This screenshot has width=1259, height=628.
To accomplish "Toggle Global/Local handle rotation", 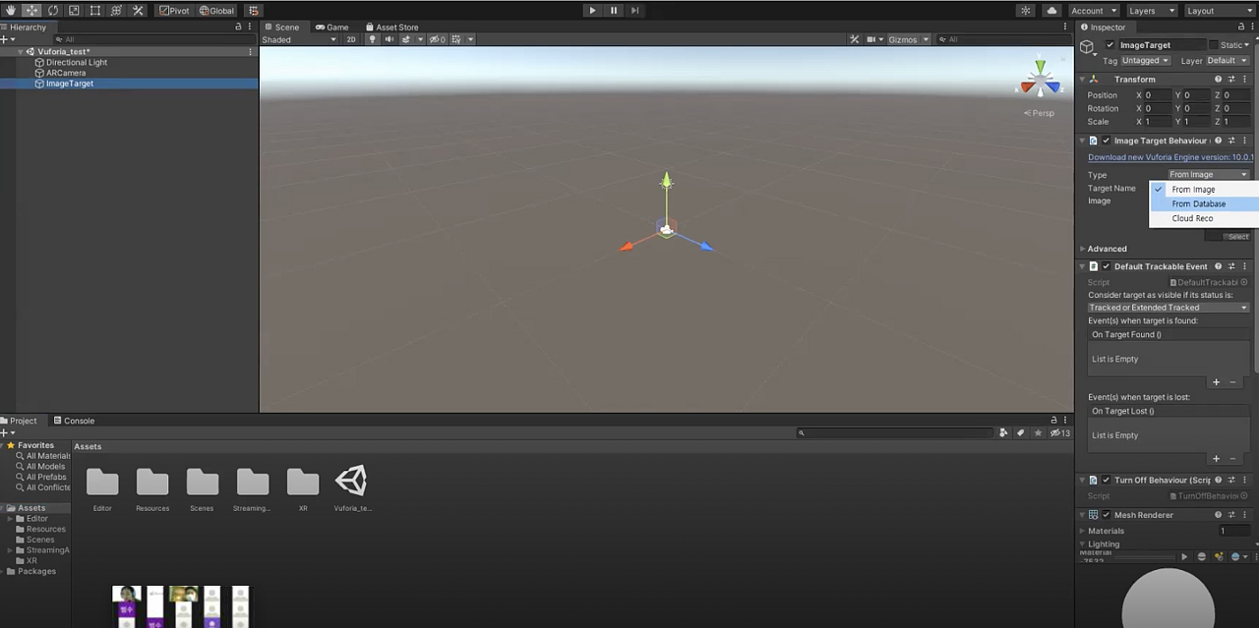I will tap(216, 10).
